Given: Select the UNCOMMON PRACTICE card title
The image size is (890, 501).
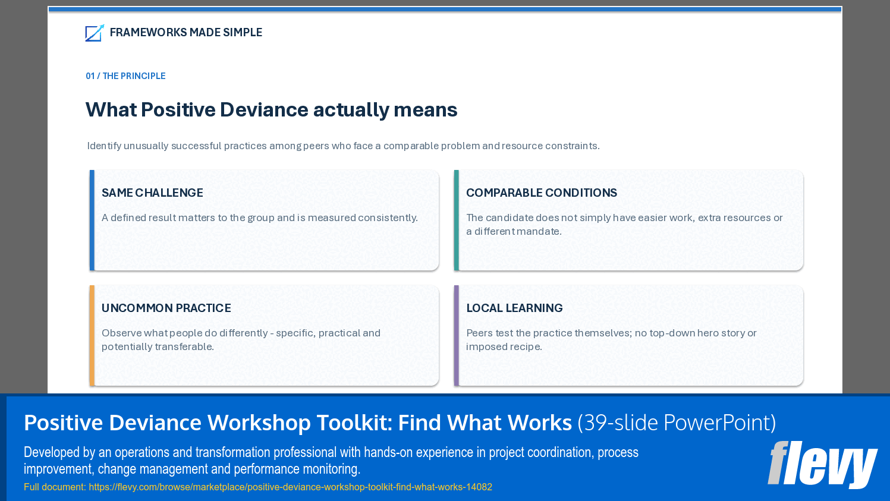Looking at the screenshot, I should click(x=166, y=308).
